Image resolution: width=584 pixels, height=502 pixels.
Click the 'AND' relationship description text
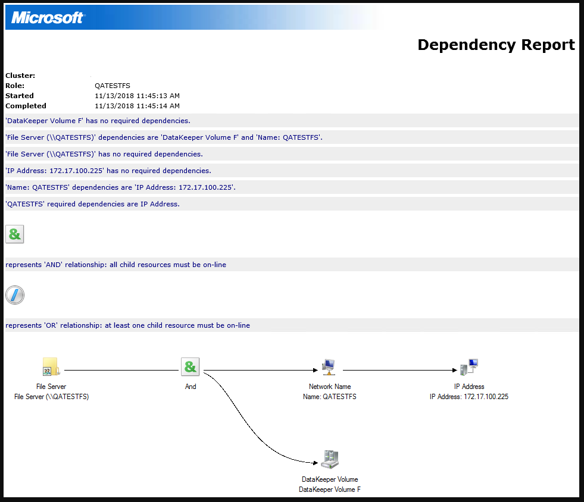point(116,265)
